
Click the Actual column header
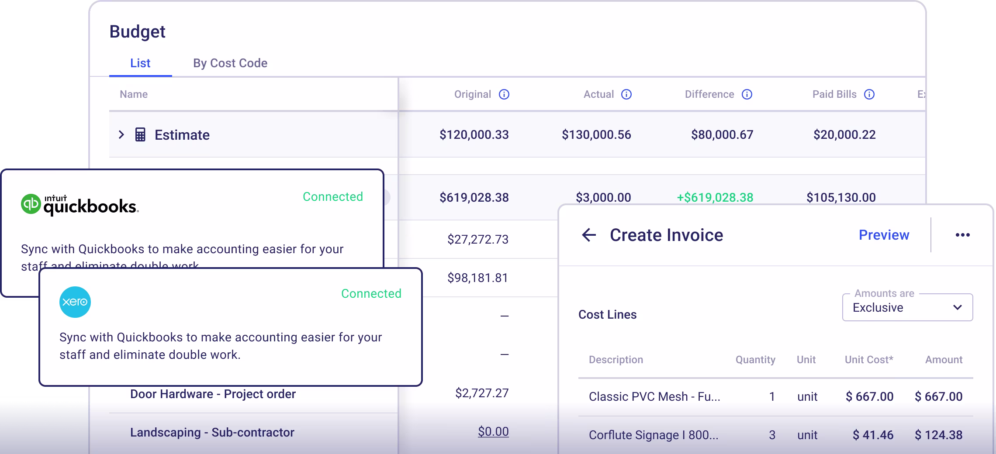pyautogui.click(x=599, y=94)
